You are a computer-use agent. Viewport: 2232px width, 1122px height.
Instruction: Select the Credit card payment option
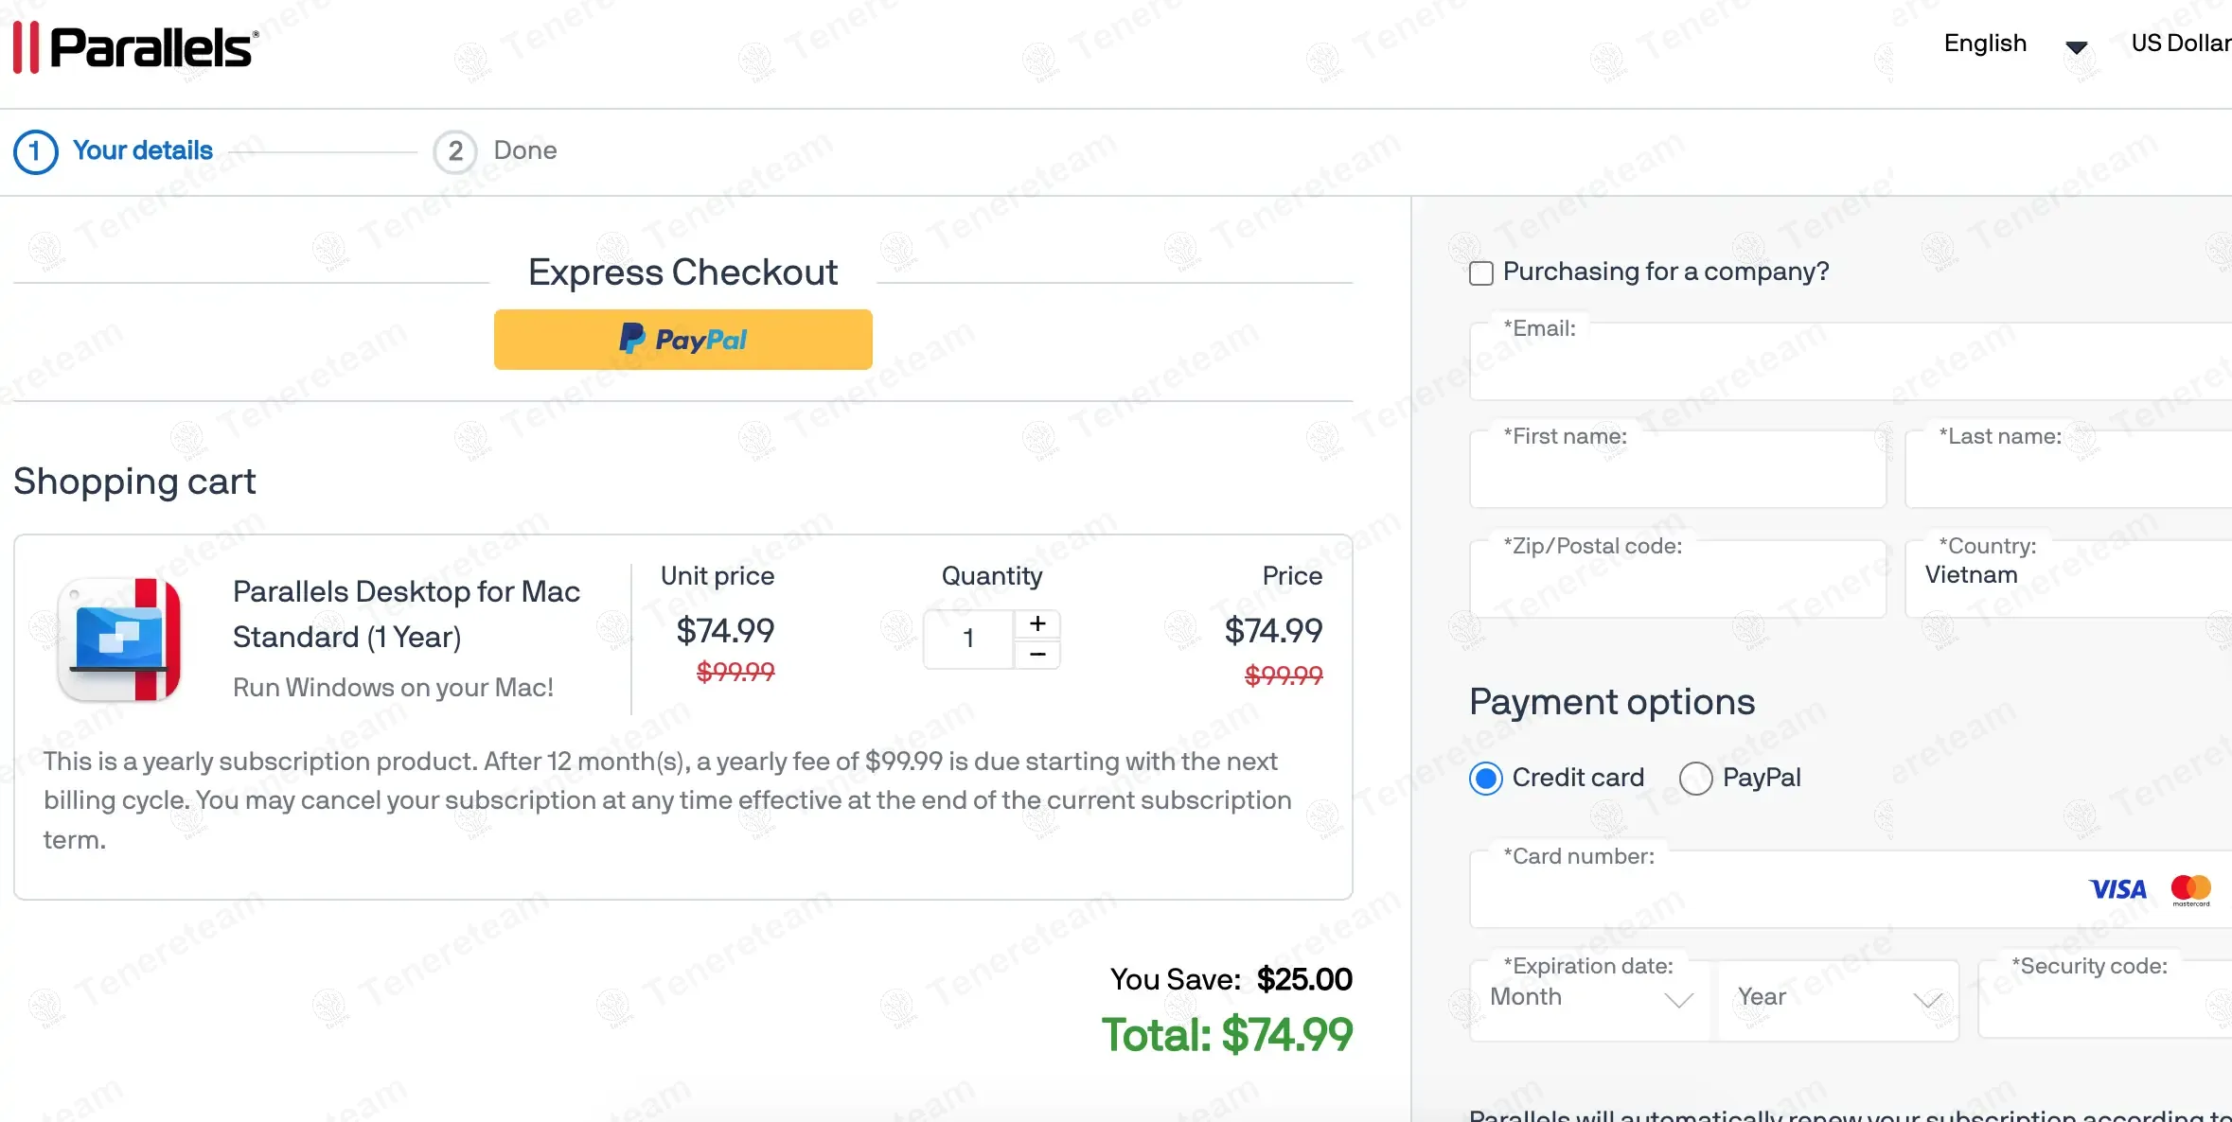click(x=1486, y=779)
